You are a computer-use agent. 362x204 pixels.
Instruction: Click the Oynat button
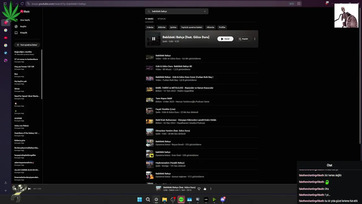[225, 39]
